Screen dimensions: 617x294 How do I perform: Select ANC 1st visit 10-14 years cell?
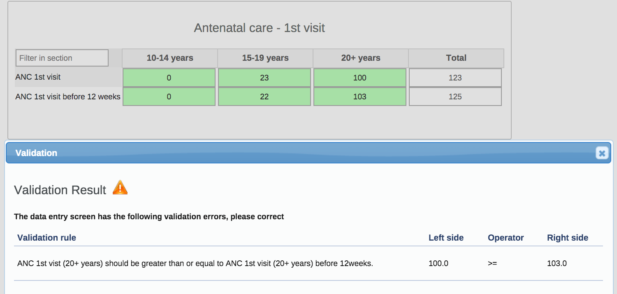pos(169,78)
